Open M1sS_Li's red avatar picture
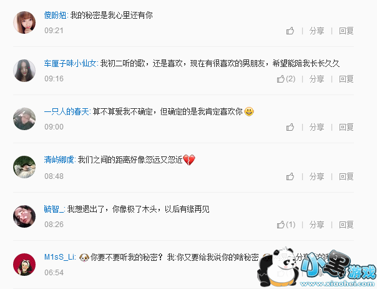This screenshot has height=289, width=377. 24,265
